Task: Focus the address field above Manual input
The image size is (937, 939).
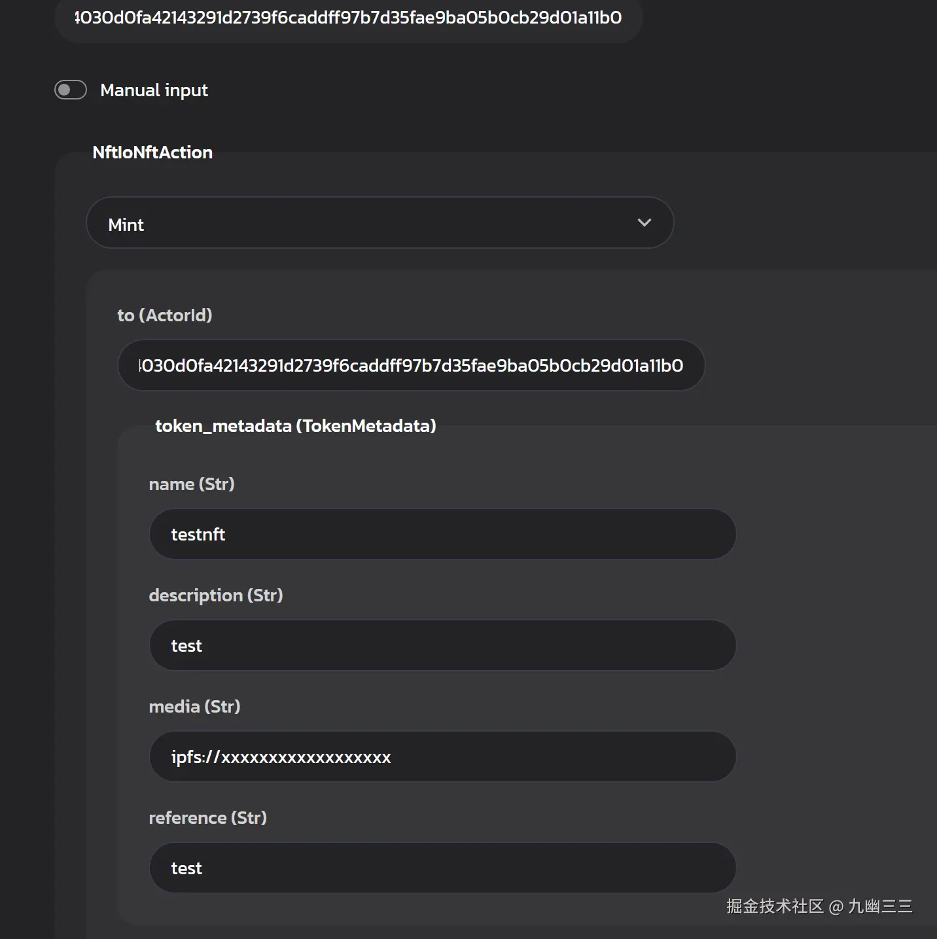Action: [348, 18]
